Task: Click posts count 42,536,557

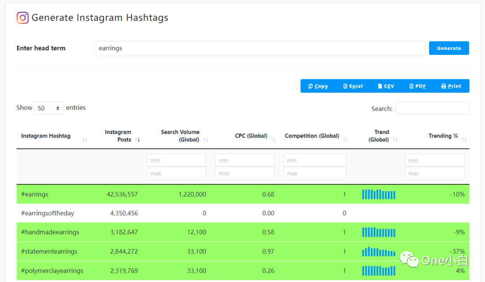Action: click(122, 194)
